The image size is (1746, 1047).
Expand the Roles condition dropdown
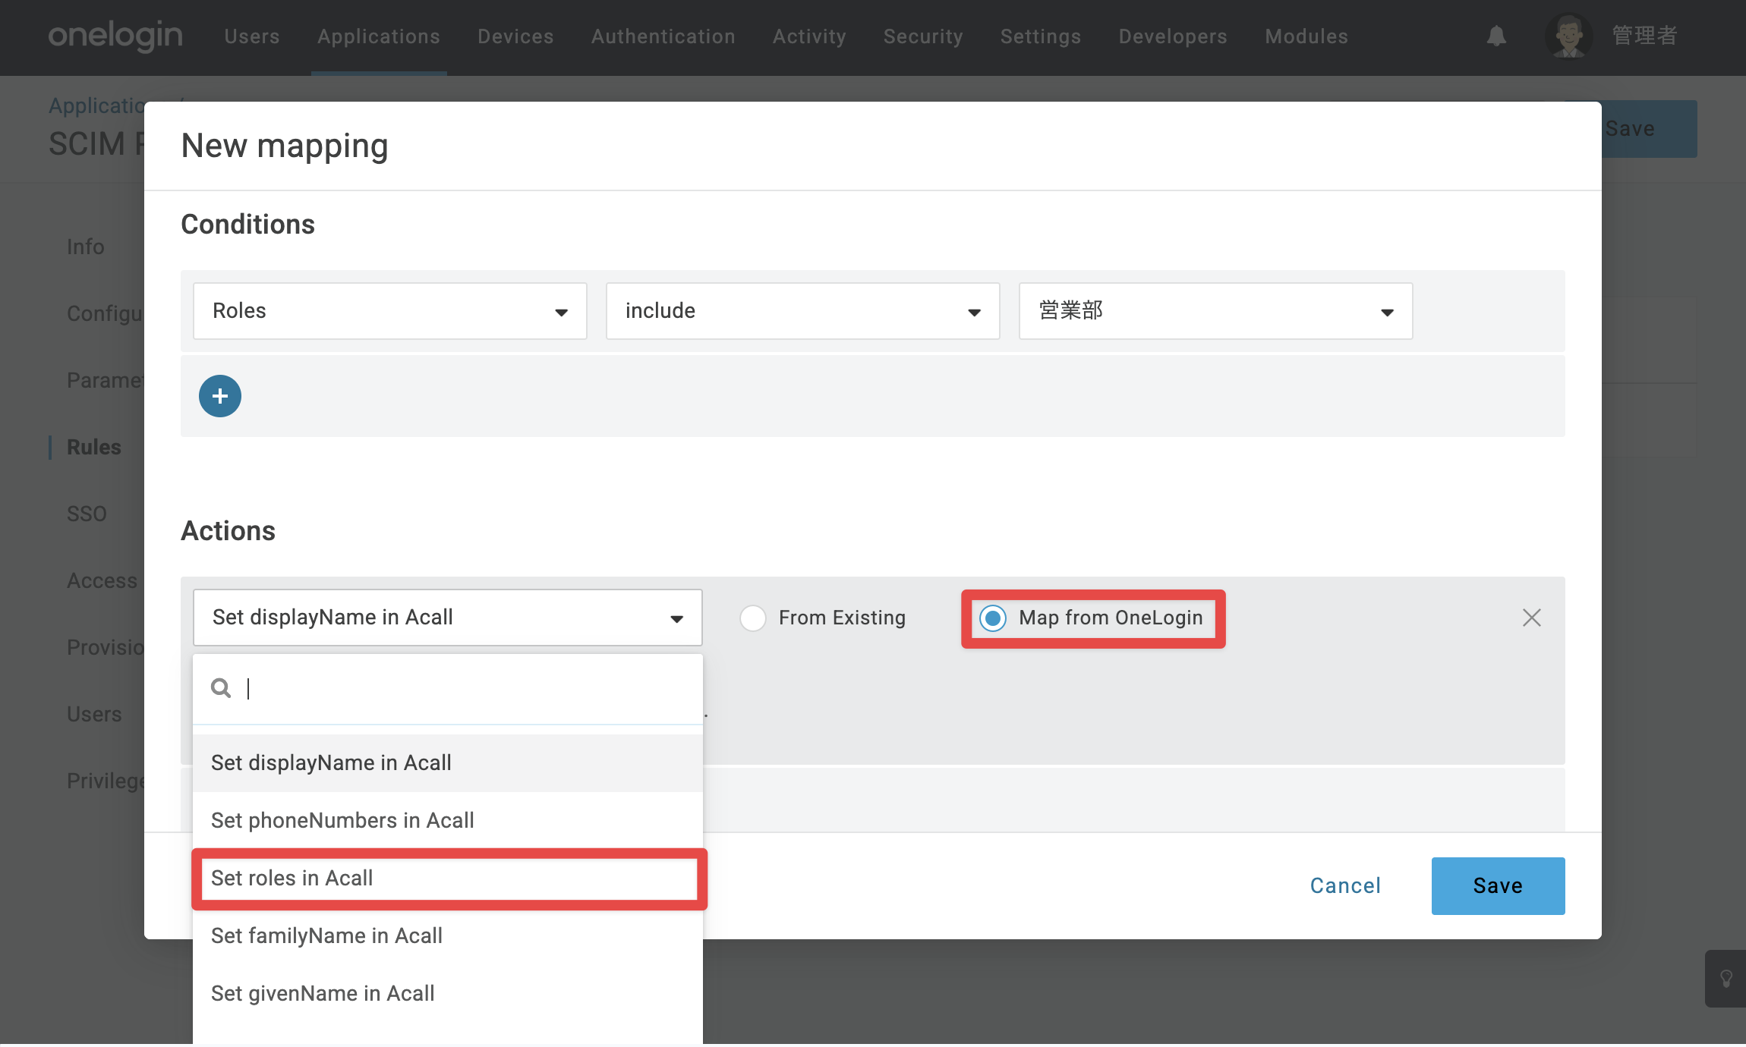[x=390, y=311]
